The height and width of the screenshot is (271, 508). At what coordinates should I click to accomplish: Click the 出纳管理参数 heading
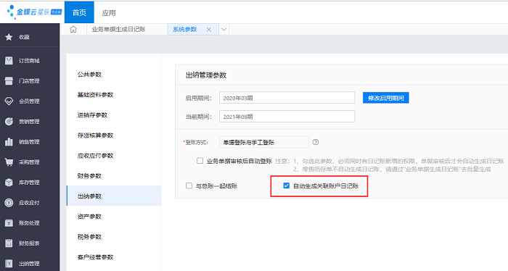206,75
